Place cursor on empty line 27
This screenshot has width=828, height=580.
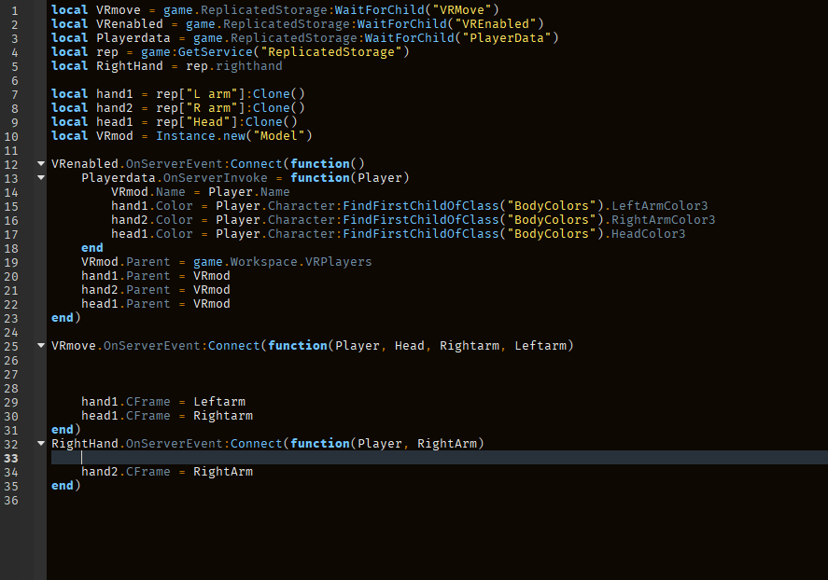280,374
